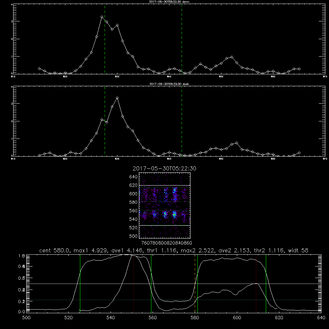329x329 pixels.
Task: Click the green vertical line near 525 in bottom plot
Action: [x=80, y=284]
